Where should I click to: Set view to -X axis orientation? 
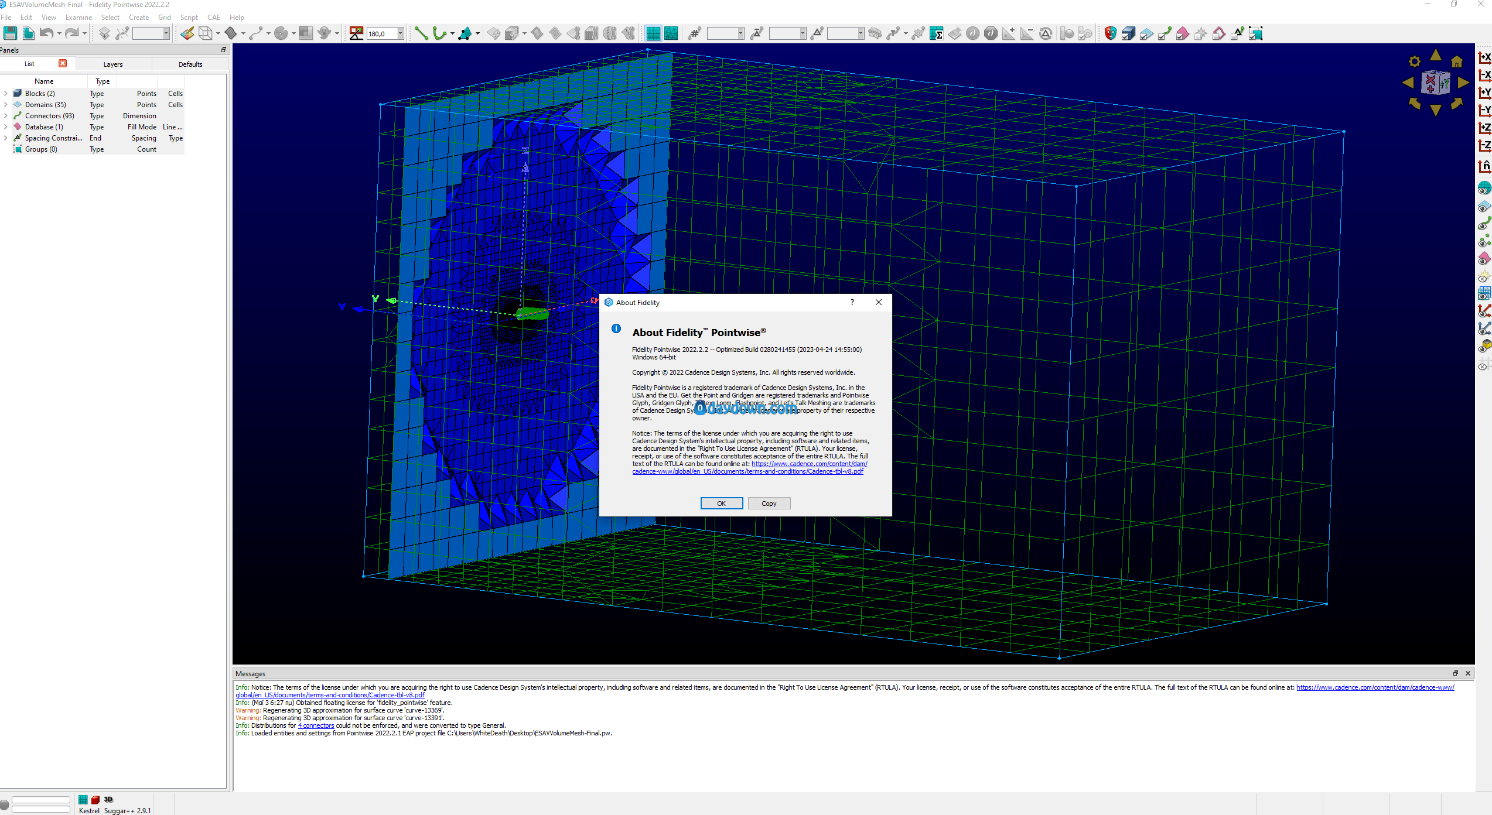point(1484,75)
